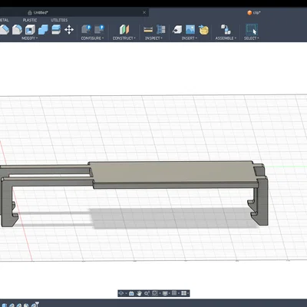Screen dimensions: 307x307
Task: Click the Zoom magnifier icon
Action: point(147,293)
